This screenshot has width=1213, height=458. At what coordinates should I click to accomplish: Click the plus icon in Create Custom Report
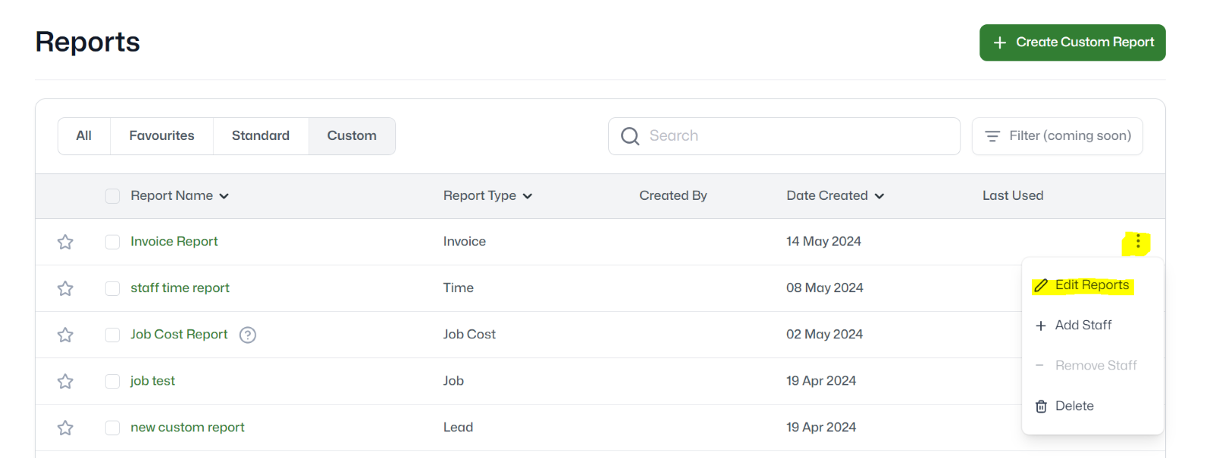click(1000, 42)
